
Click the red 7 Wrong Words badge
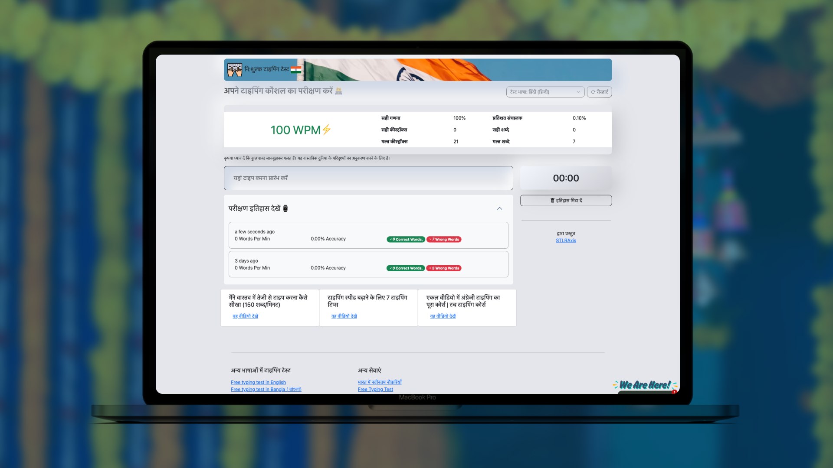[x=444, y=239]
